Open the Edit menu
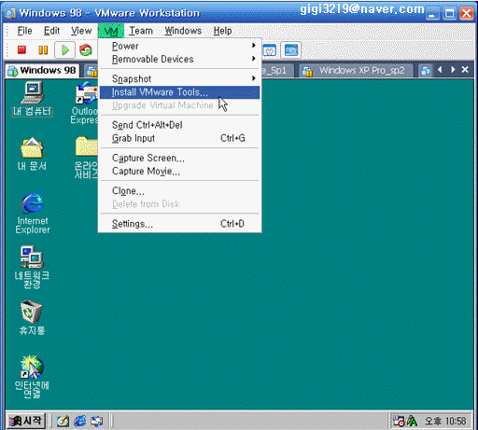 (51, 31)
